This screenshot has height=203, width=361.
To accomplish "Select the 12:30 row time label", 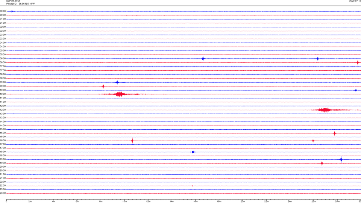I will [x=3, y=110].
